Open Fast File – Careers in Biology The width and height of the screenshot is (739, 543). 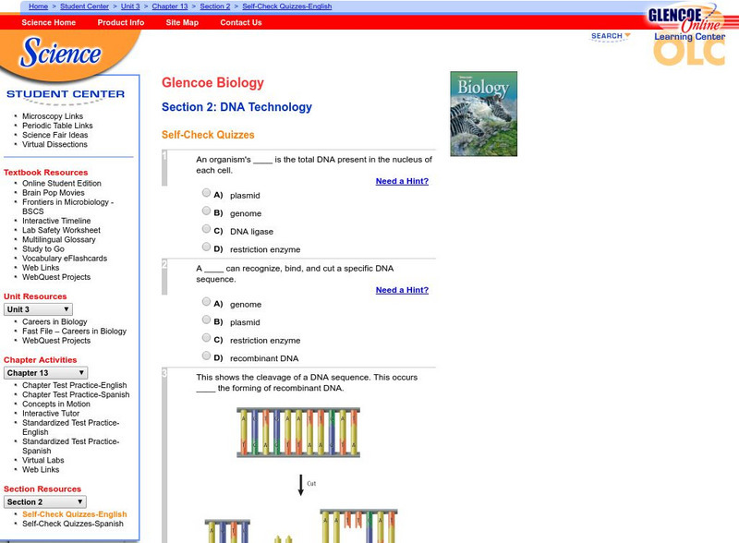coord(75,332)
